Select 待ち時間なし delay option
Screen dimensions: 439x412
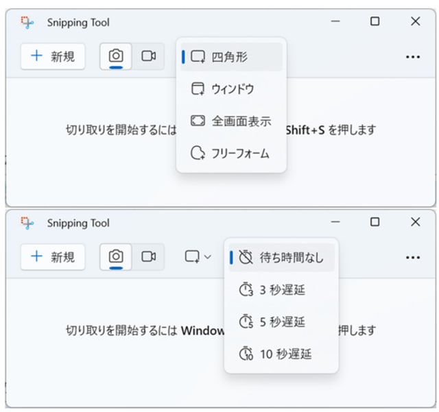pos(282,258)
